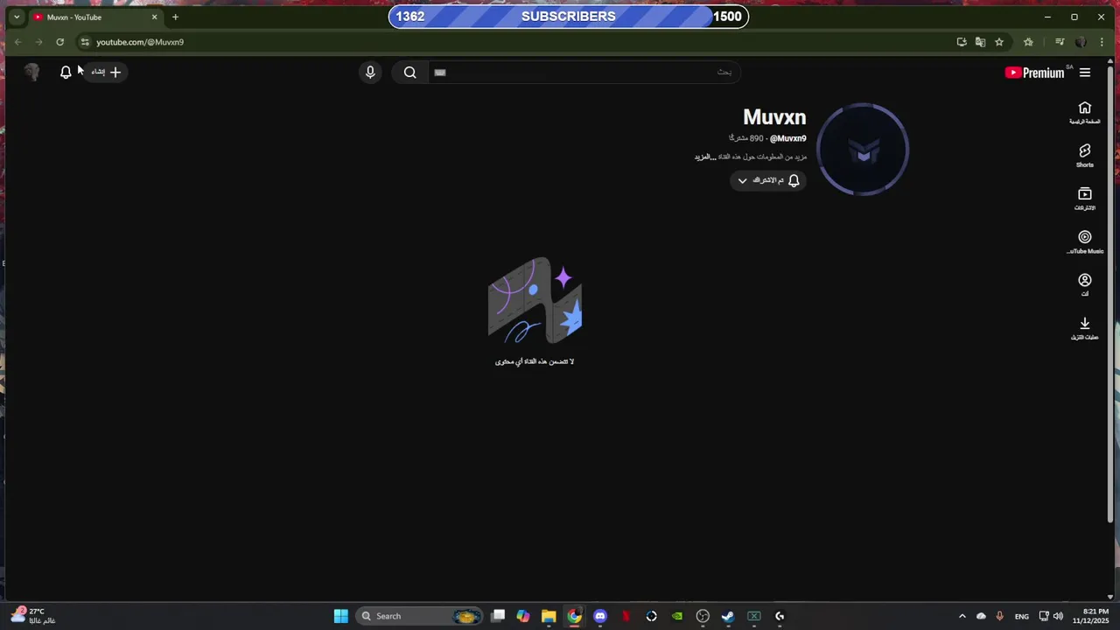The height and width of the screenshot is (630, 1120).
Task: Open the YouTube hamburger guide menu
Action: tap(1085, 73)
